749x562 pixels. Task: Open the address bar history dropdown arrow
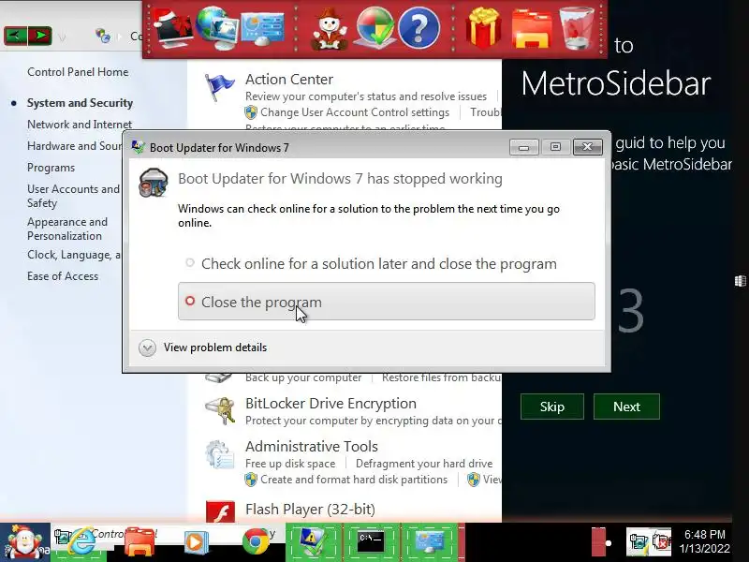point(62,36)
